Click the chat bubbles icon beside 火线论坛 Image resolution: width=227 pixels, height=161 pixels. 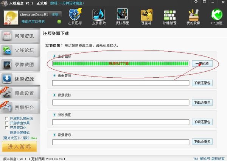[7, 50]
